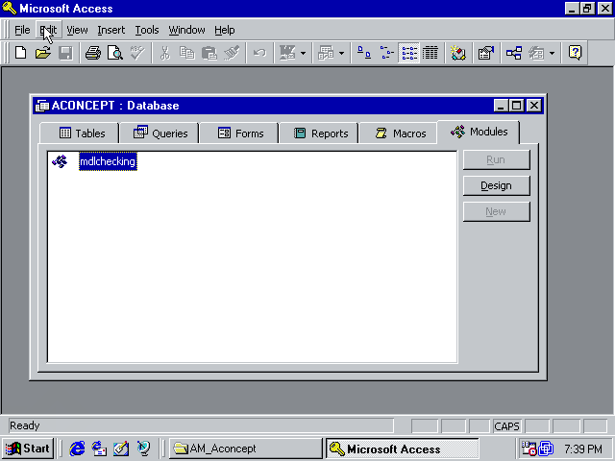Switch to List view

coord(409,53)
